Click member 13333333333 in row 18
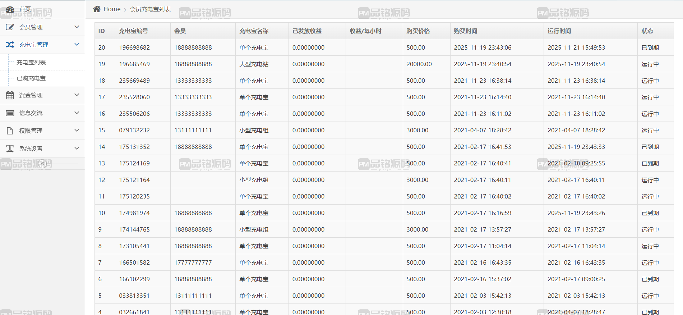 193,81
